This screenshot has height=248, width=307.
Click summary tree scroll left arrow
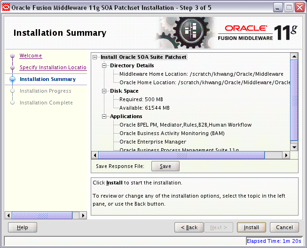[95, 155]
